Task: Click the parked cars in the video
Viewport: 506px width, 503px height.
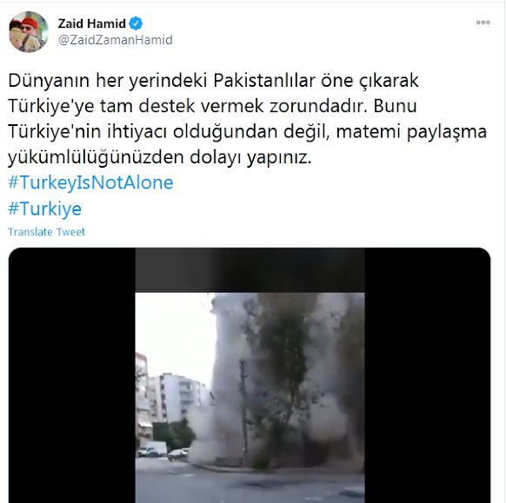Action: pyautogui.click(x=163, y=453)
